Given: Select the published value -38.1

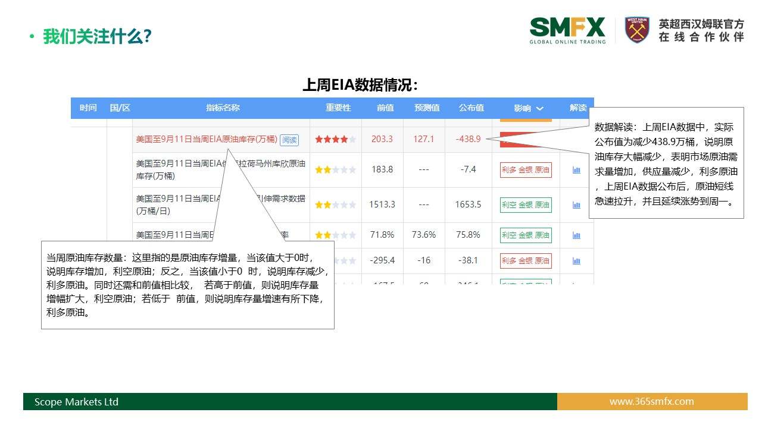Looking at the screenshot, I should point(468,260).
